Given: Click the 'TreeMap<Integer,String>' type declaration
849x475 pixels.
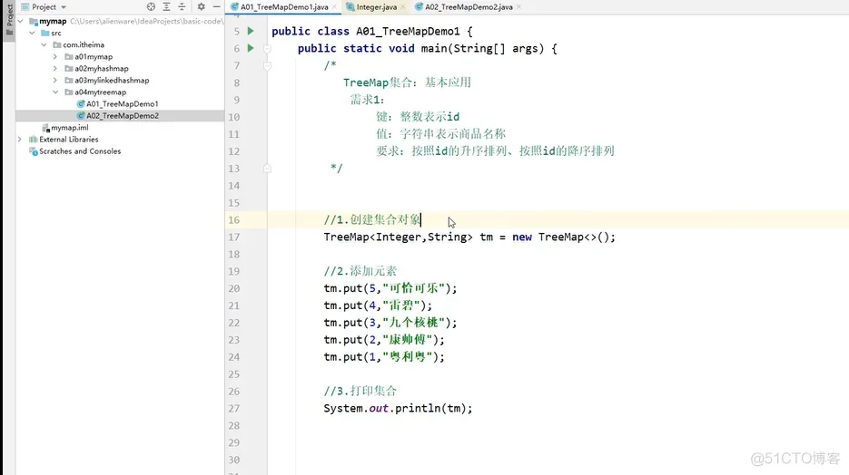Looking at the screenshot, I should click(x=398, y=237).
